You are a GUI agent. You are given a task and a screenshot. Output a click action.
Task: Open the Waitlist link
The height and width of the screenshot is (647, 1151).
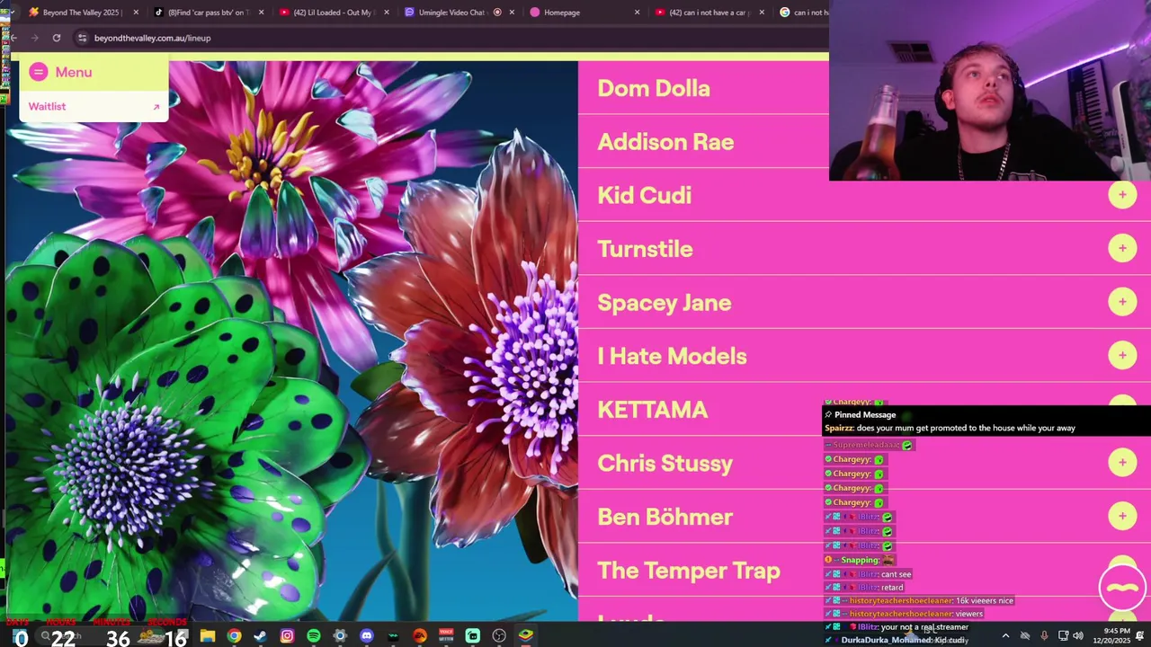pos(47,106)
